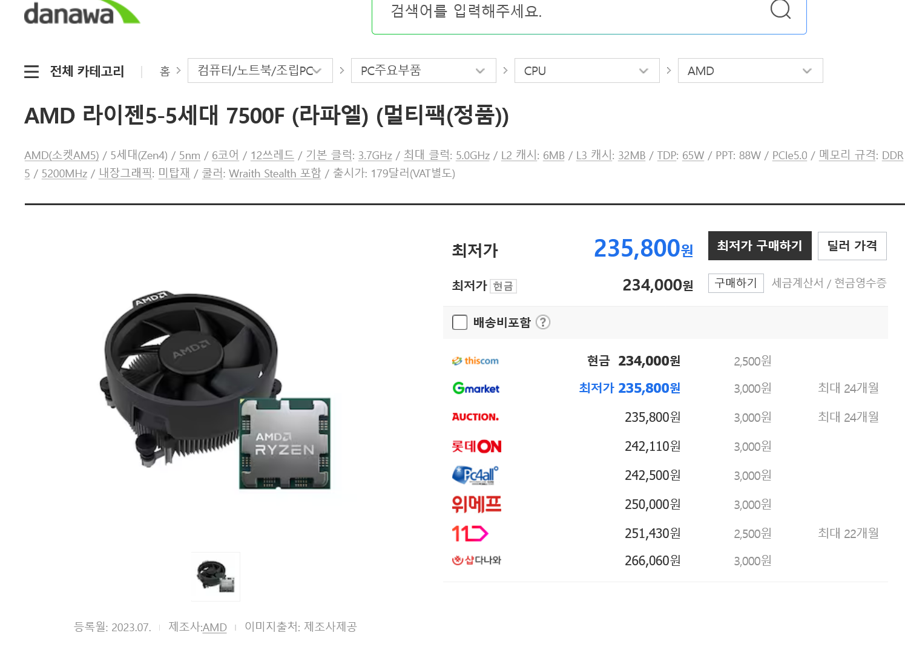Click the 샵다나와 seller logo
Screen dimensions: 905x650
point(476,560)
